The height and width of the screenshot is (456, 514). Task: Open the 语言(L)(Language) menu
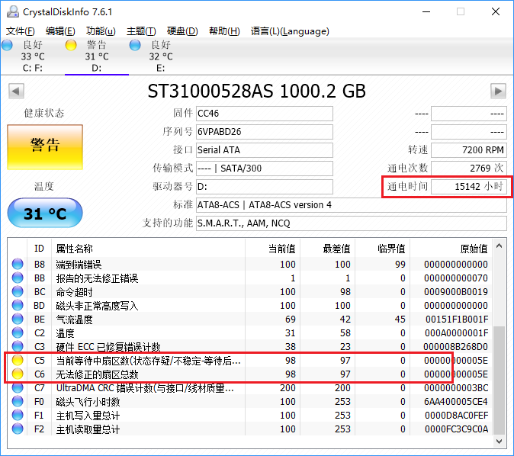pos(290,31)
